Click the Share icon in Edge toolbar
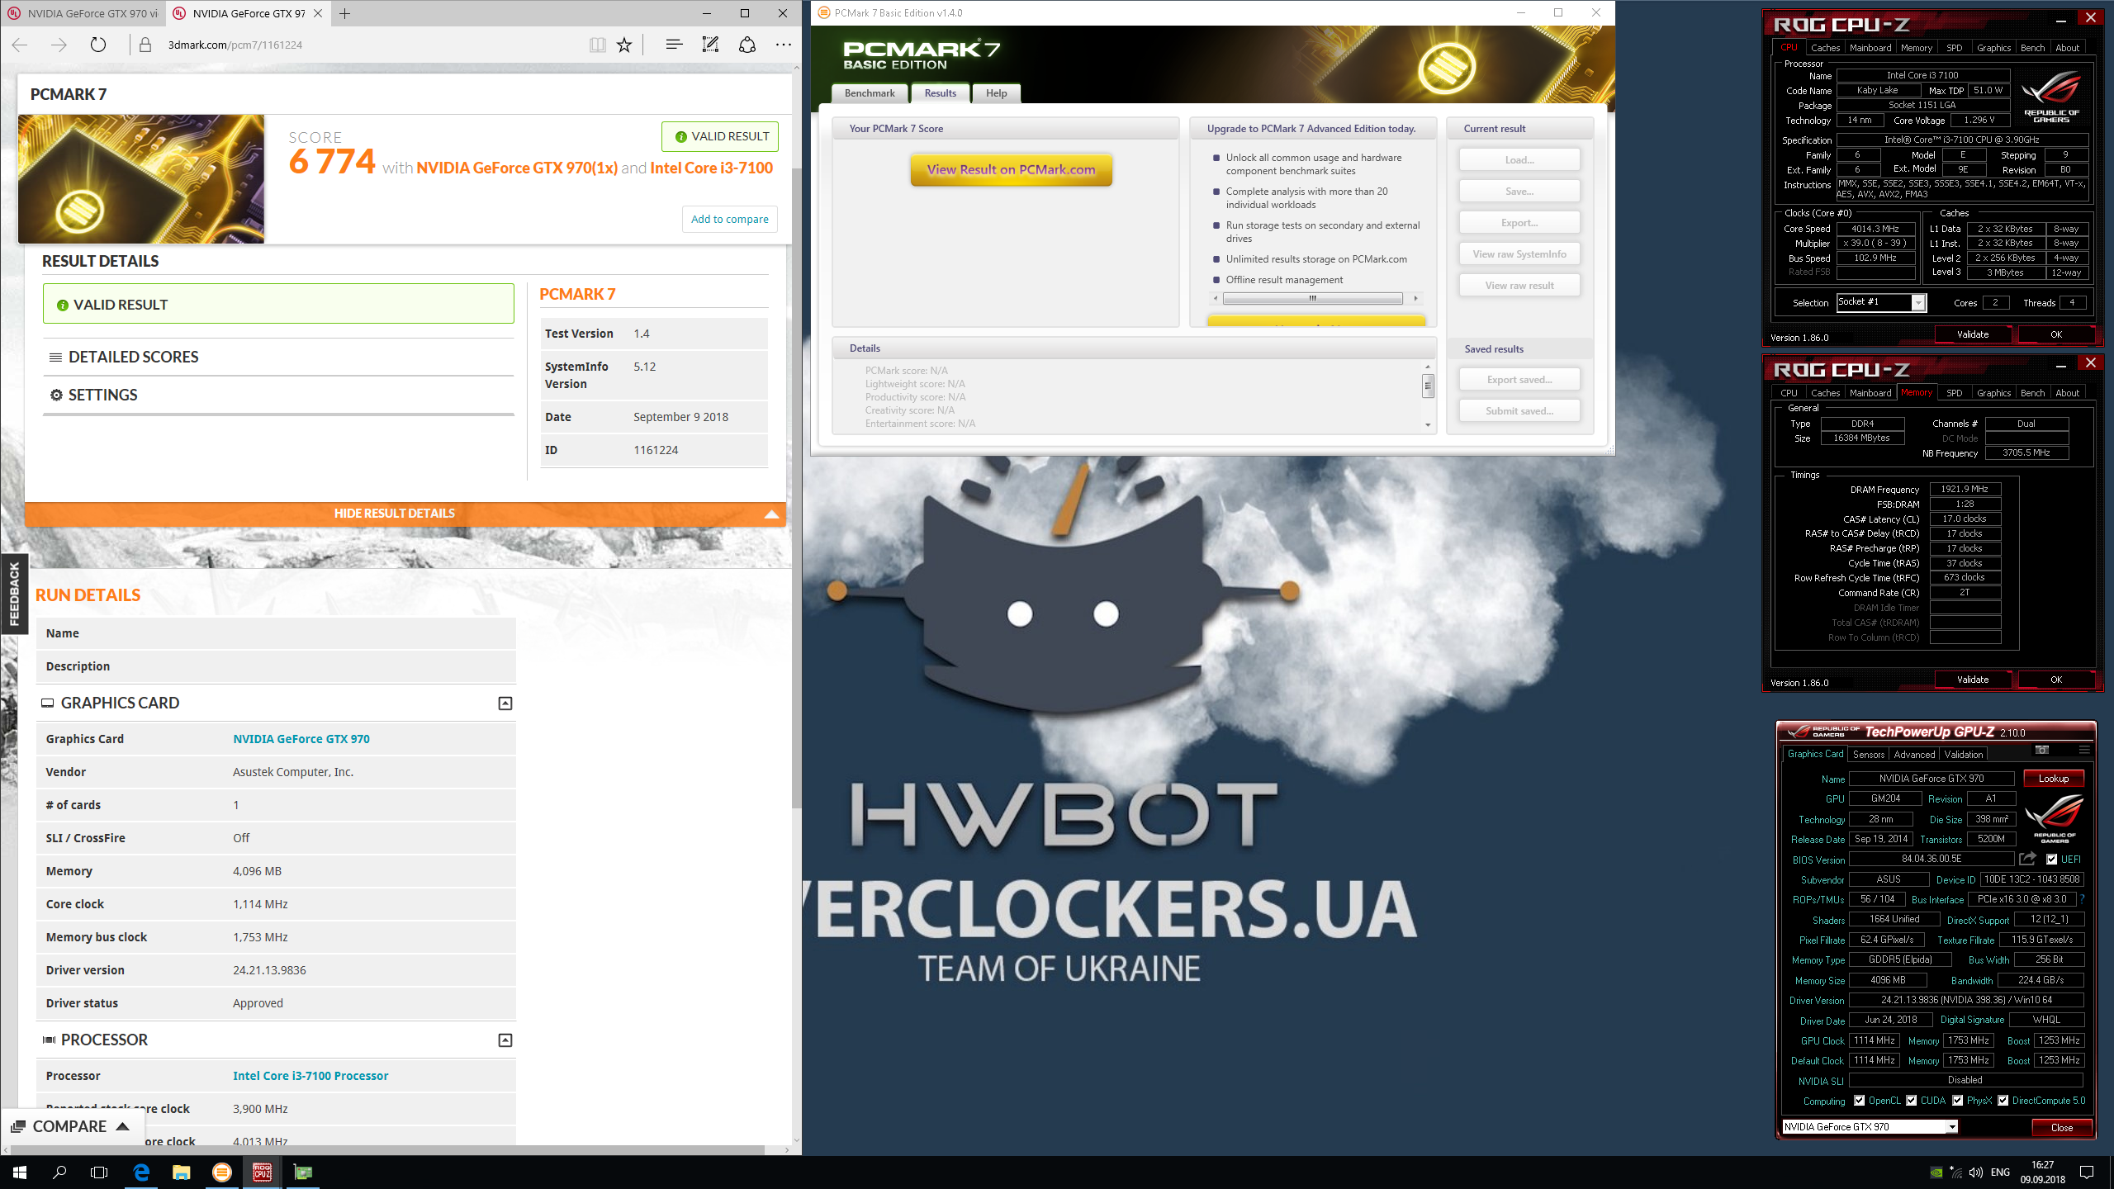Viewport: 2114px width, 1189px height. [747, 45]
